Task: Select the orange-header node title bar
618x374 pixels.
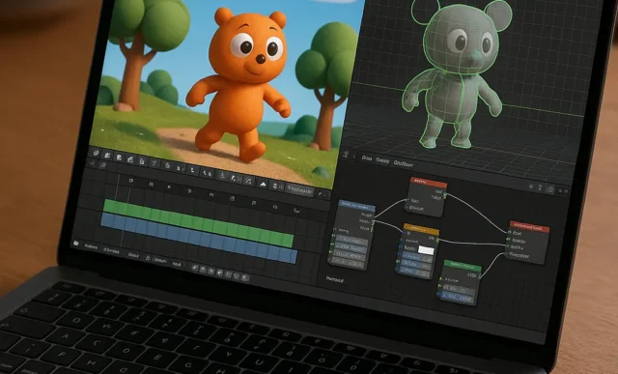Action: click(x=421, y=229)
